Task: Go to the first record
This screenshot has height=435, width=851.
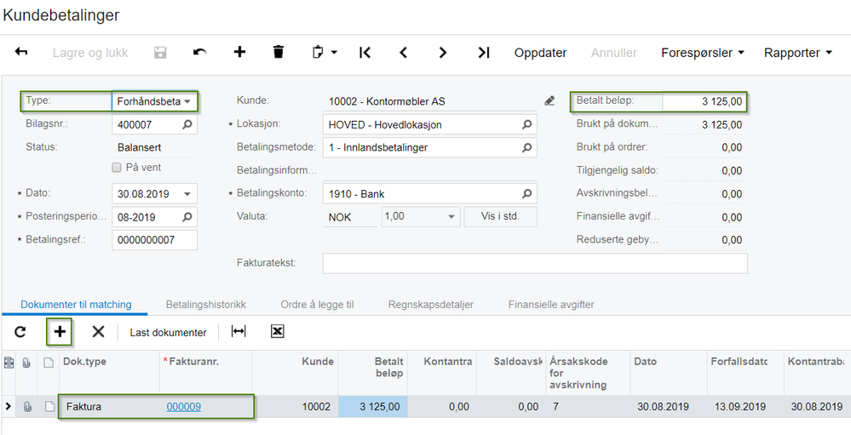Action: [365, 53]
